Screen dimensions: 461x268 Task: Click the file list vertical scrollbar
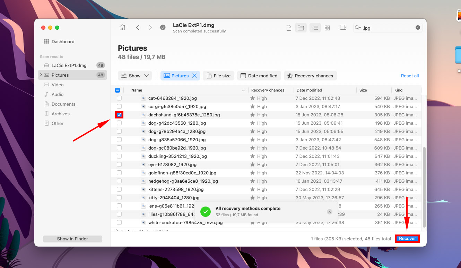[424, 186]
